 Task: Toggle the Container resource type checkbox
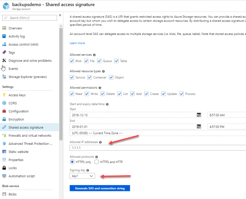pos(89,77)
